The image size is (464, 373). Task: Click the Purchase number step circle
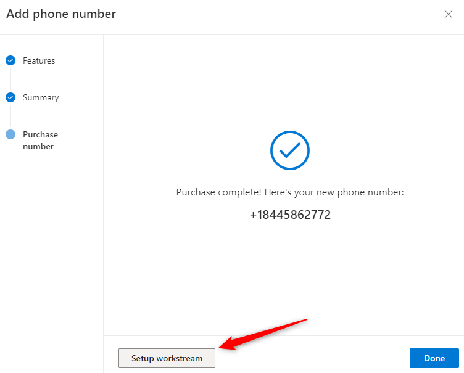(10, 134)
